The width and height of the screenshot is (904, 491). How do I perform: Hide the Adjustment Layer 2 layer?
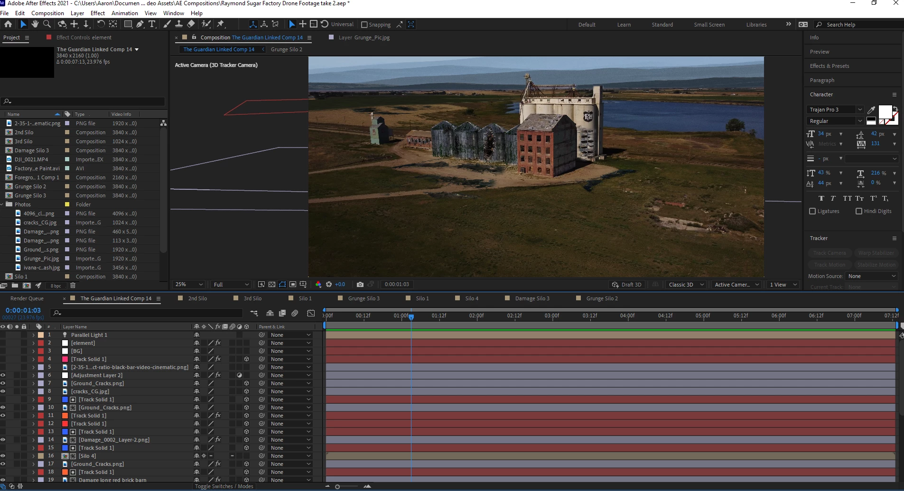click(3, 375)
